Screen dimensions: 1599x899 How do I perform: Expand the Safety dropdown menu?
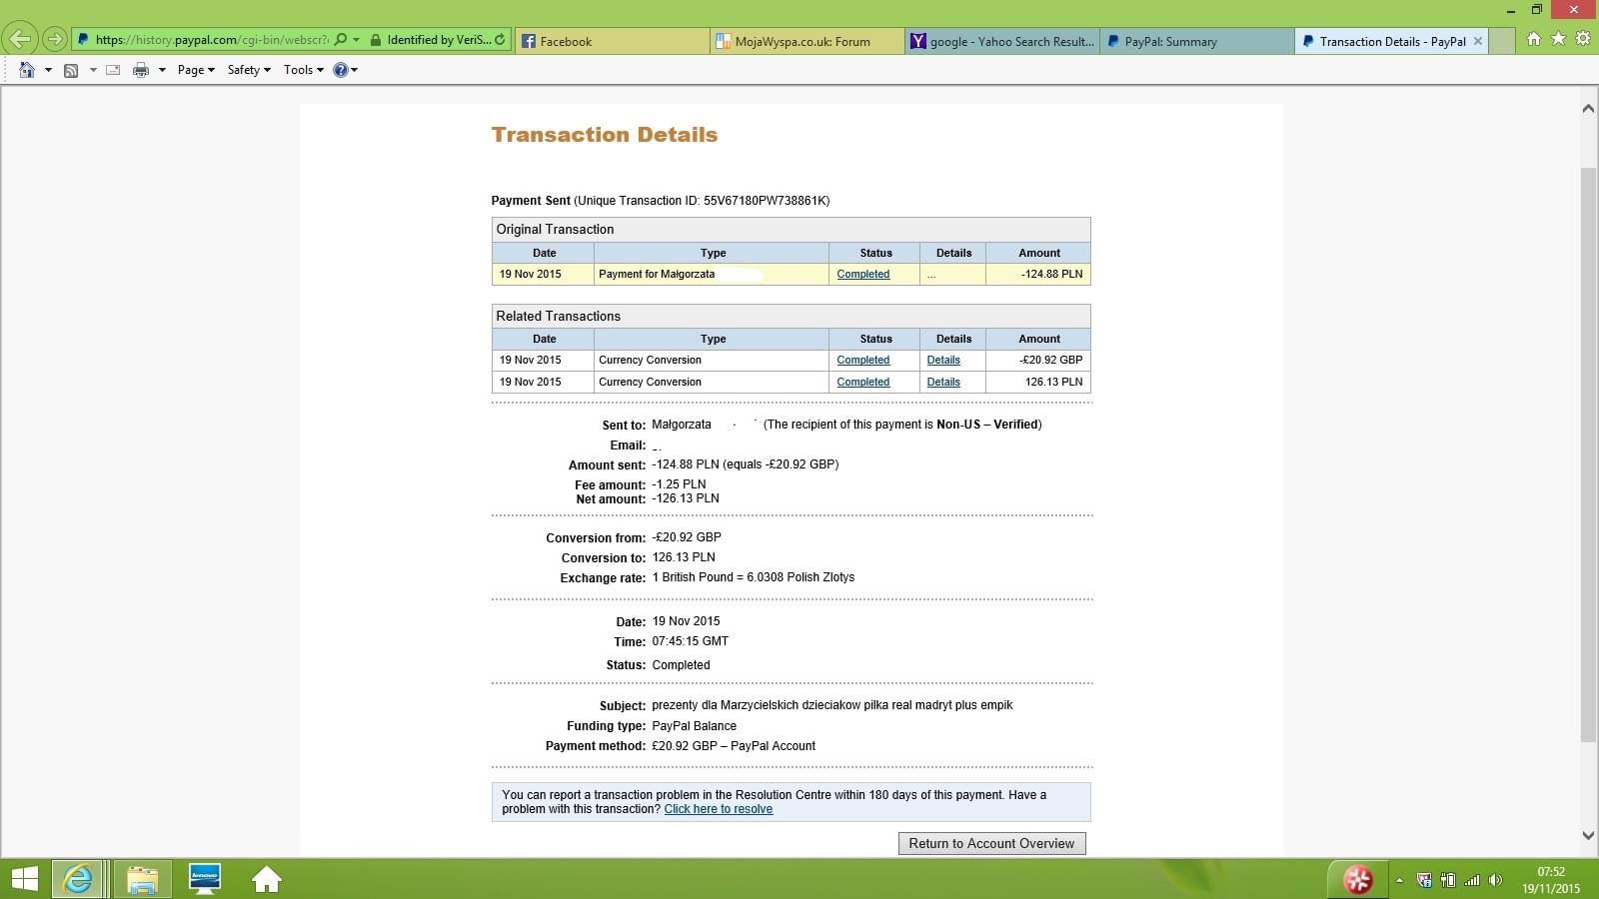pos(249,70)
